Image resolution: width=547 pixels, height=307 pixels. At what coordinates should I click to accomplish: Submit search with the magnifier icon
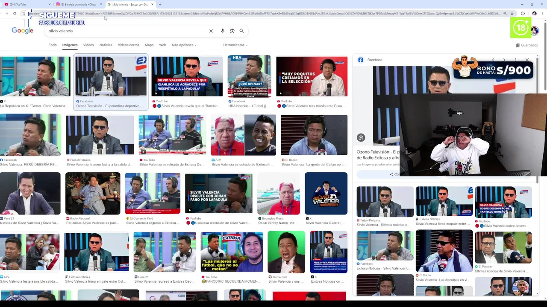(x=241, y=31)
